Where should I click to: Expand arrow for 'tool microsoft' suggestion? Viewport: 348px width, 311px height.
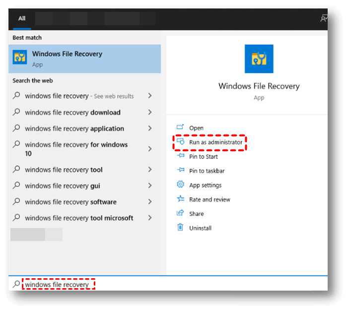150,218
